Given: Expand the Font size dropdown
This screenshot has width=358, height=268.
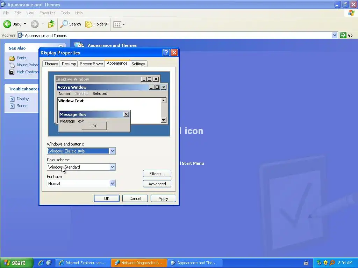Looking at the screenshot, I should pos(112,184).
